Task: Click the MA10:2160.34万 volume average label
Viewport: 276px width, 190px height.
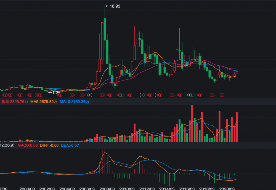Action: [75, 102]
